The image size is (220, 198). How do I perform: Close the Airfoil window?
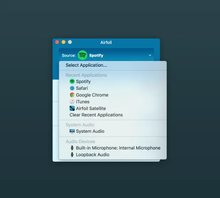[57, 42]
